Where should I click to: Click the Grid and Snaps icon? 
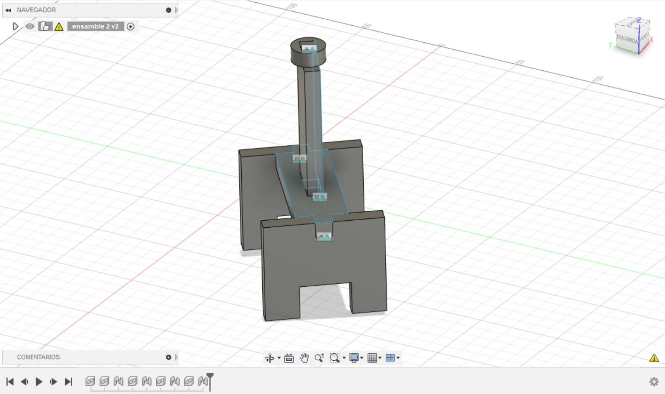pyautogui.click(x=372, y=358)
